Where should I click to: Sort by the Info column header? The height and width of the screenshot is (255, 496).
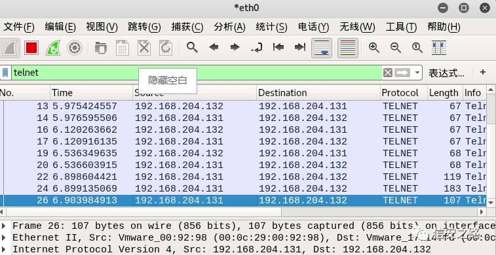tap(474, 93)
